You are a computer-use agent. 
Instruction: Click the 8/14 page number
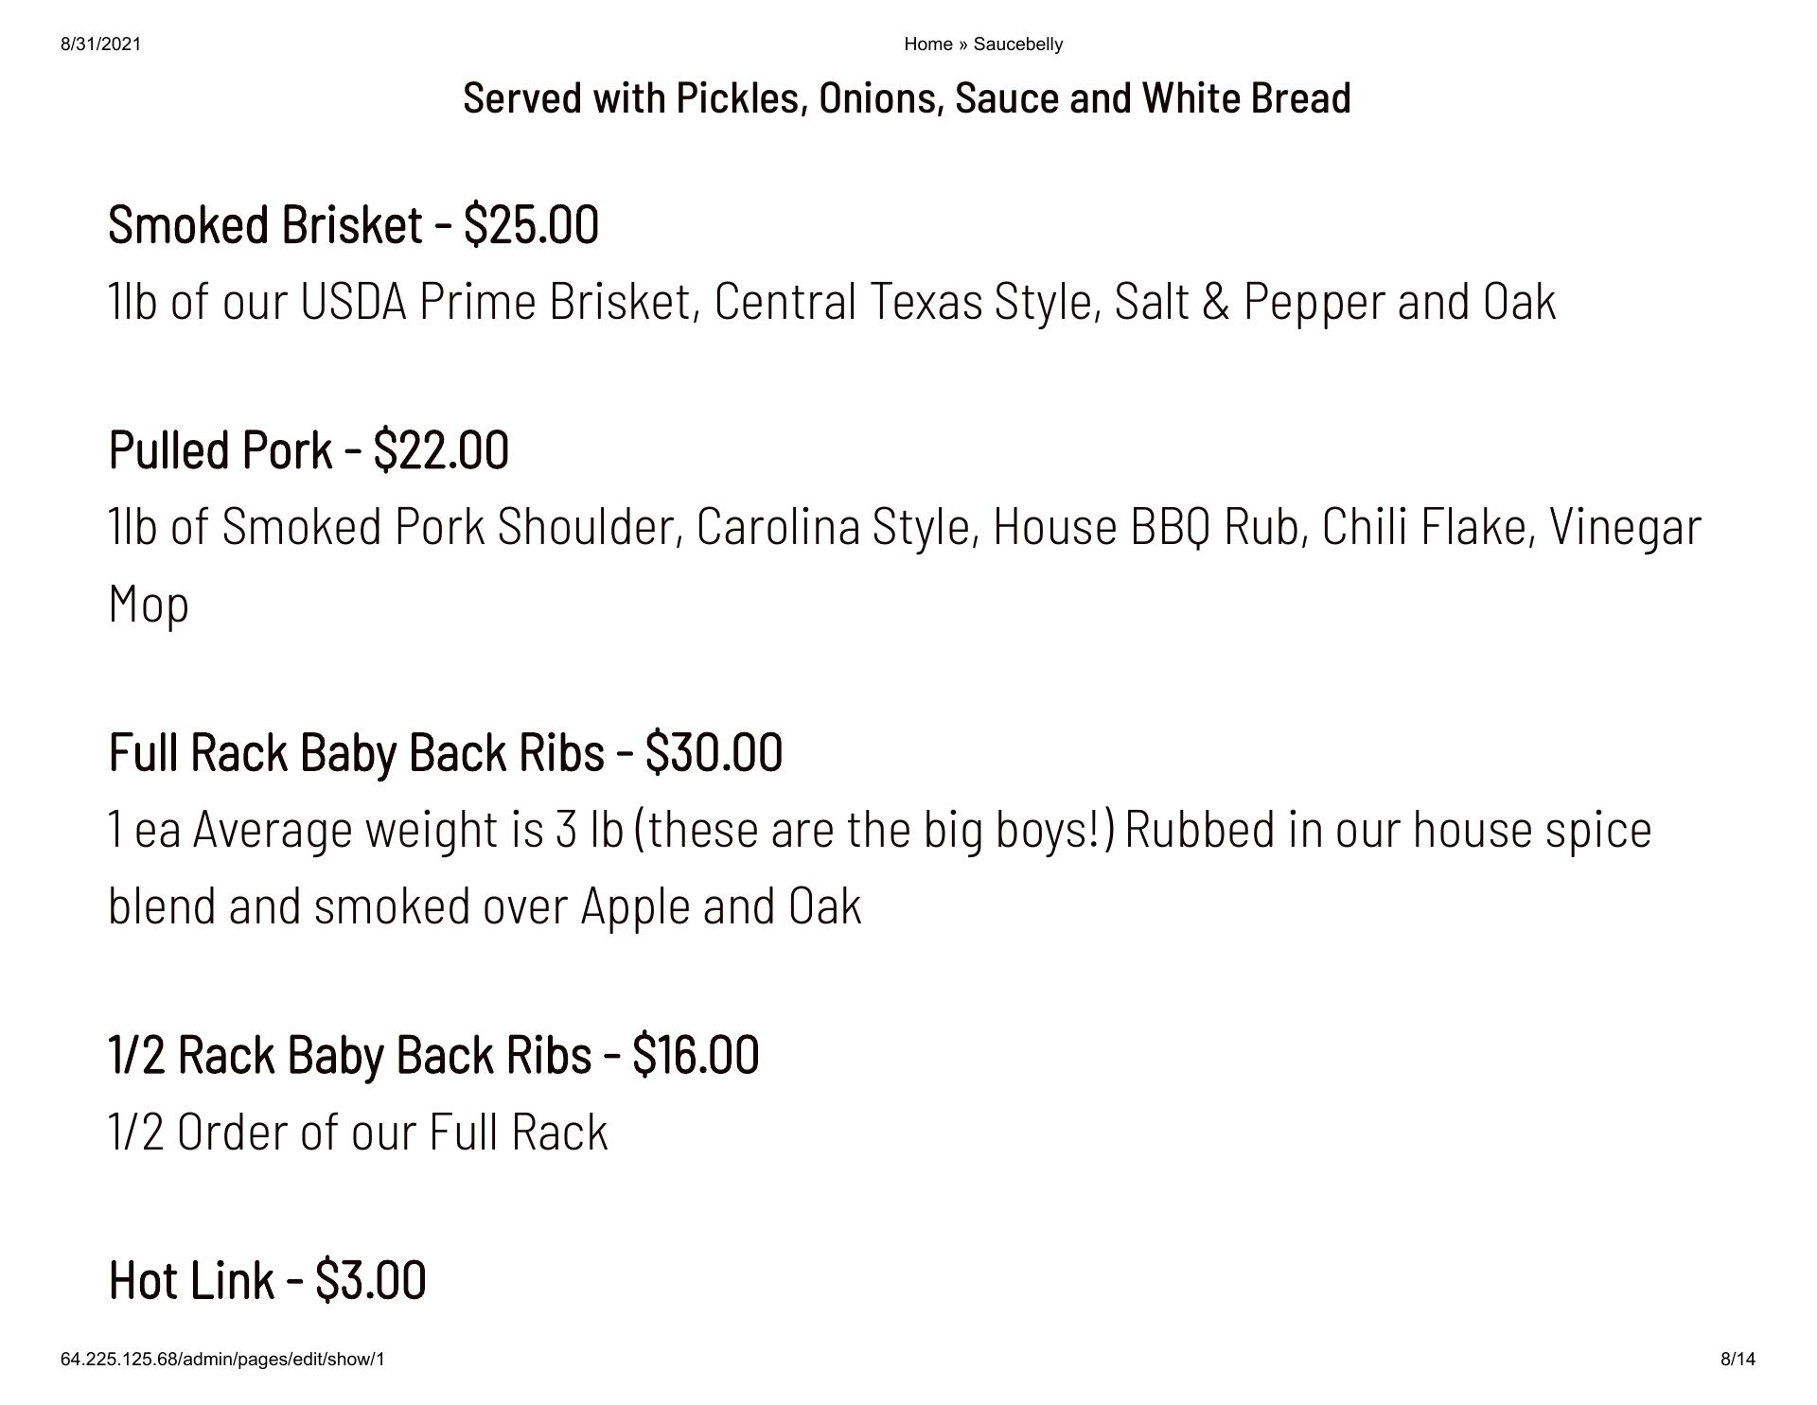click(1738, 1360)
